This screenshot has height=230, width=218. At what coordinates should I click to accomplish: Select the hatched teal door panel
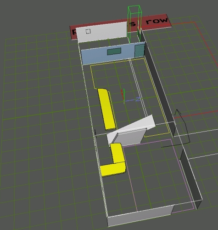click(x=140, y=51)
